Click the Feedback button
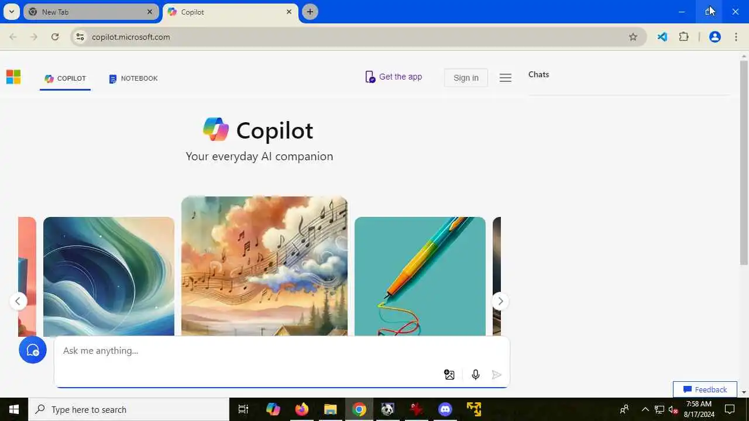Image resolution: width=749 pixels, height=421 pixels. [705, 389]
